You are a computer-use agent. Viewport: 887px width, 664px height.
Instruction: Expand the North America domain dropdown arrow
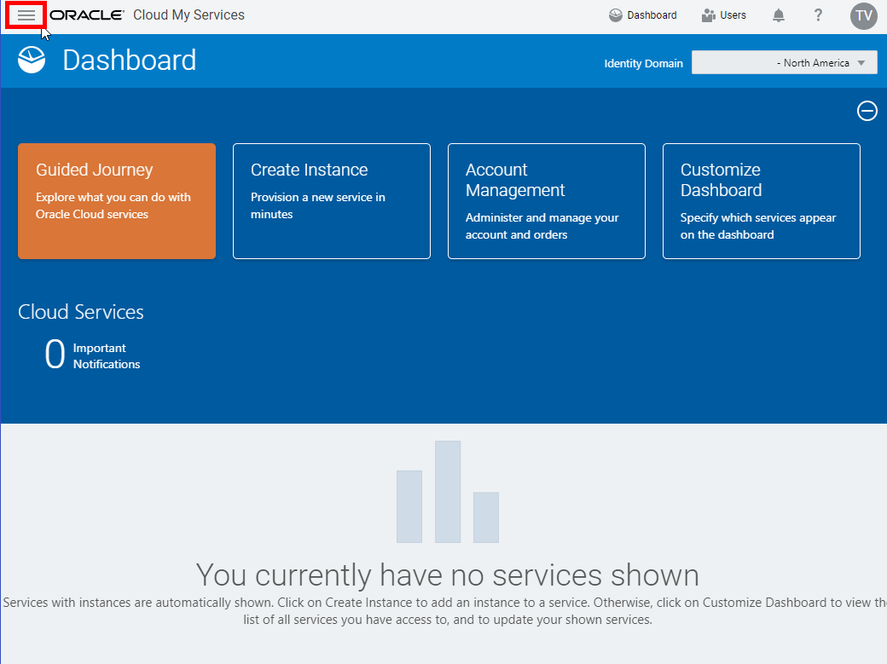[x=861, y=61]
